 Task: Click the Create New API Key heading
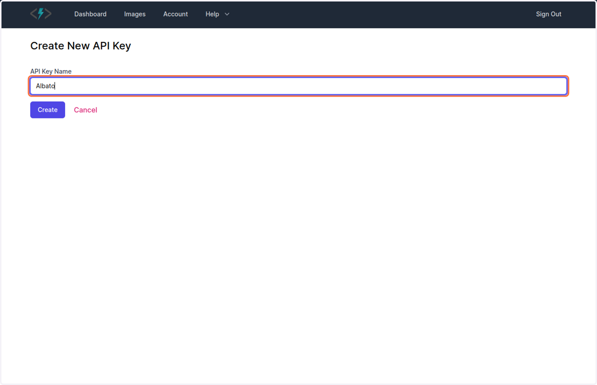81,46
